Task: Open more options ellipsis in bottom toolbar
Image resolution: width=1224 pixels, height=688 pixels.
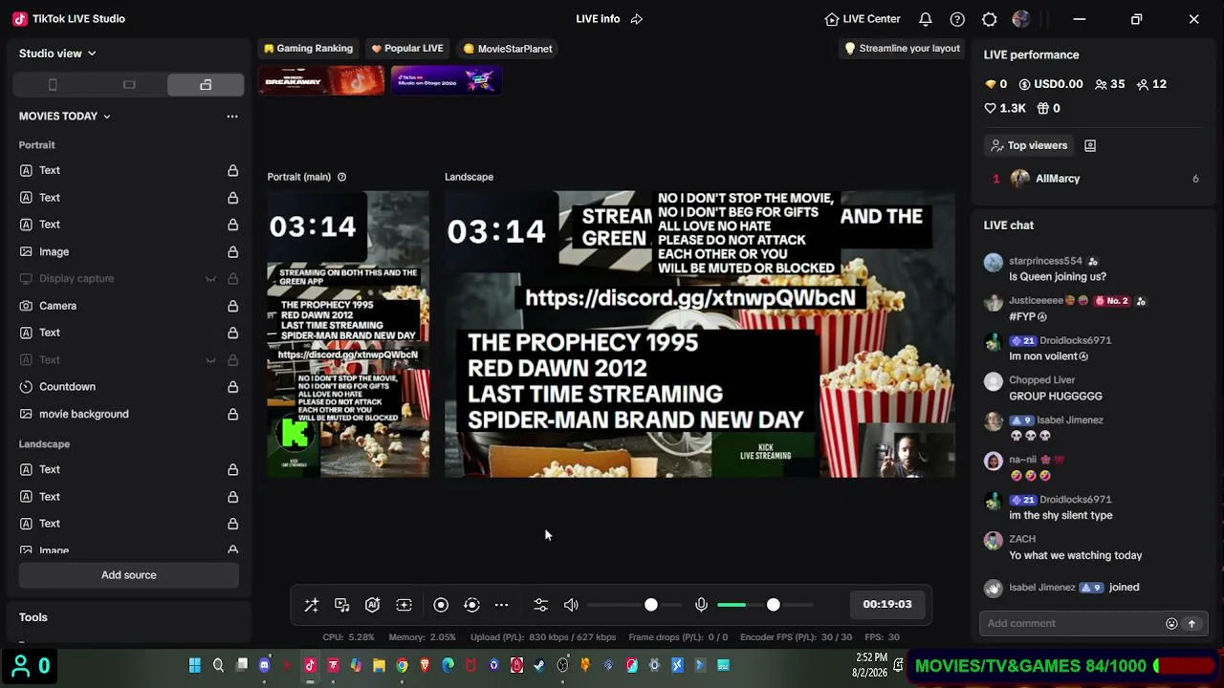Action: click(502, 605)
